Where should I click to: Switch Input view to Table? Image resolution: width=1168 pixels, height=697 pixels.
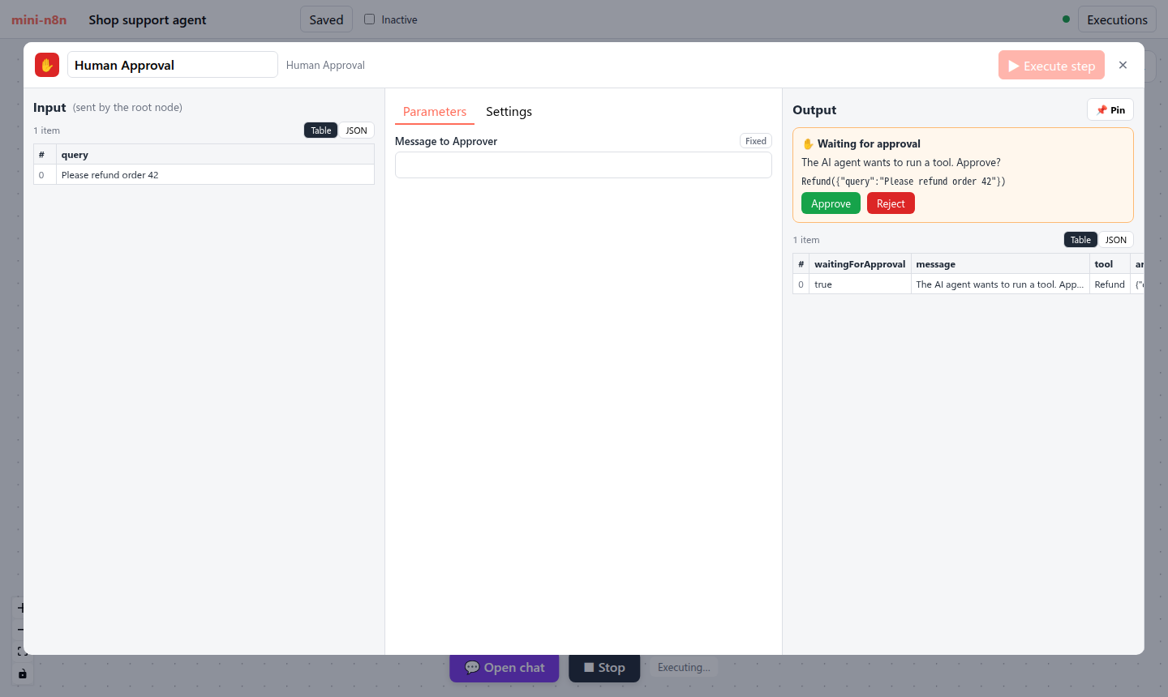(321, 130)
